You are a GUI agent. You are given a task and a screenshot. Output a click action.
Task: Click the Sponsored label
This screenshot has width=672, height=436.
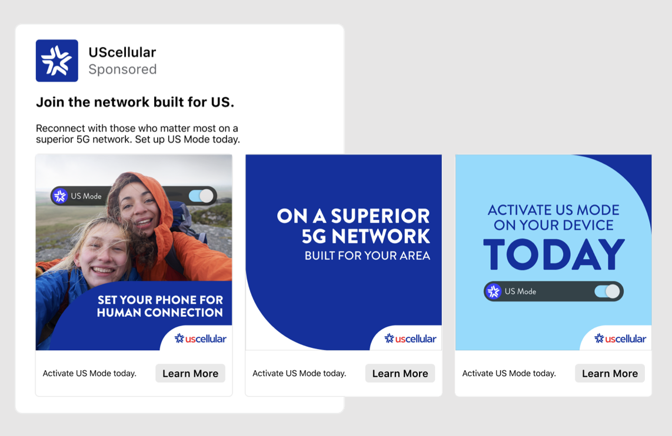[122, 69]
